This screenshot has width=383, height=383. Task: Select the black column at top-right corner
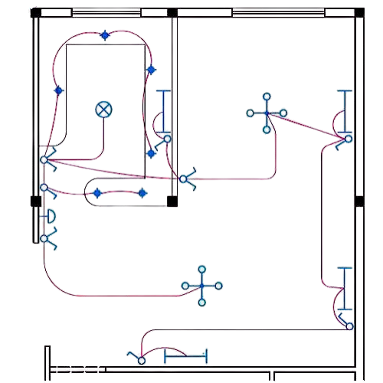(x=359, y=12)
